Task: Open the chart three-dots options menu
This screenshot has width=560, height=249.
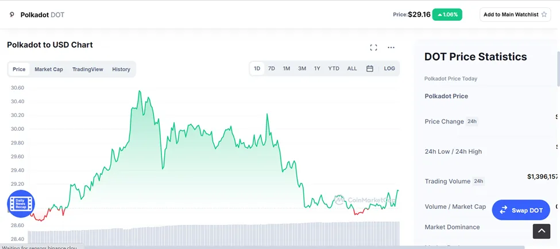Action: click(x=391, y=48)
